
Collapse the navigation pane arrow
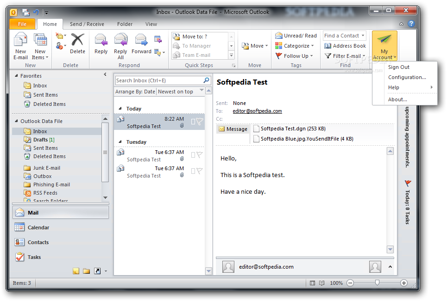click(105, 74)
